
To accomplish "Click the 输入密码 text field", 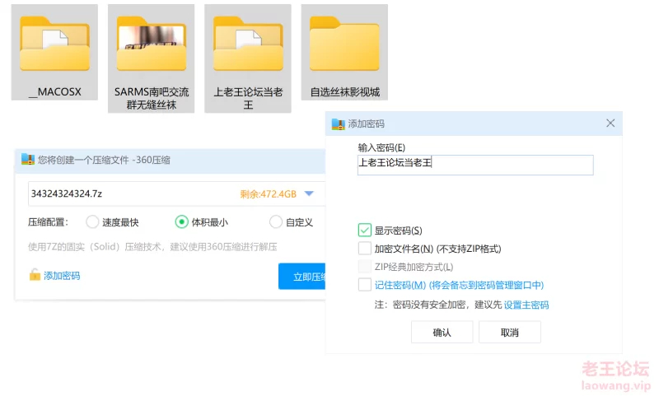I will 475,165.
